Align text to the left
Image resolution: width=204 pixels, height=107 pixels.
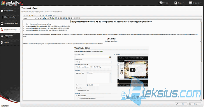click(64, 18)
